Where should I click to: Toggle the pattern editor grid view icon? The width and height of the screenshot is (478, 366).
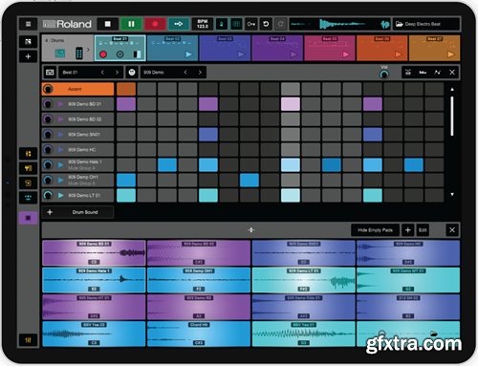[x=50, y=73]
